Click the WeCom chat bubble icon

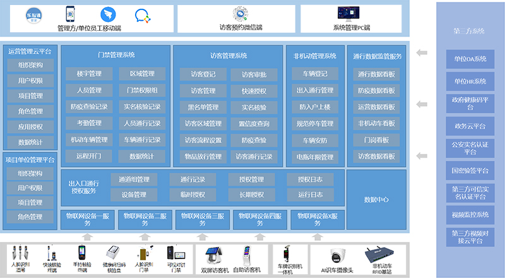point(143,14)
